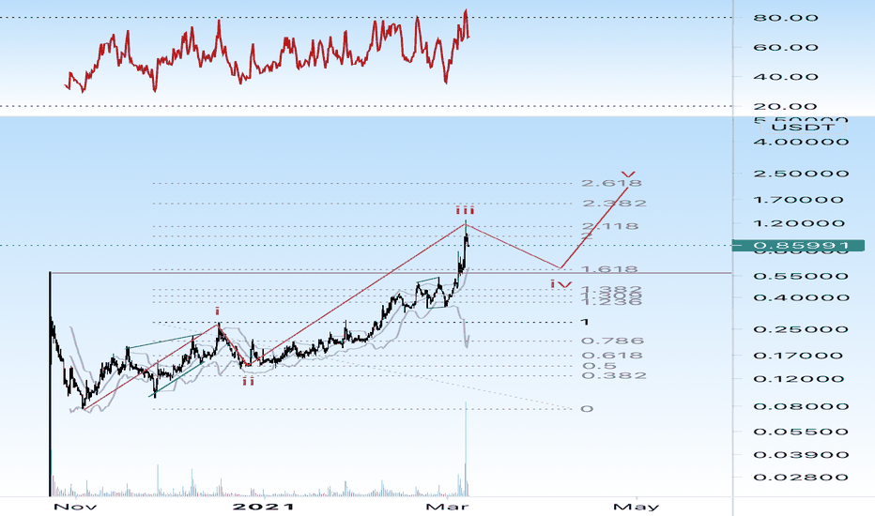875x516 pixels.
Task: Click the 40.00 RSI axis value
Action: 786,77
